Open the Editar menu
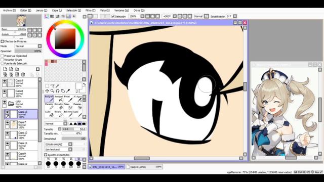This screenshot has height=182, width=324. [x=25, y=10]
